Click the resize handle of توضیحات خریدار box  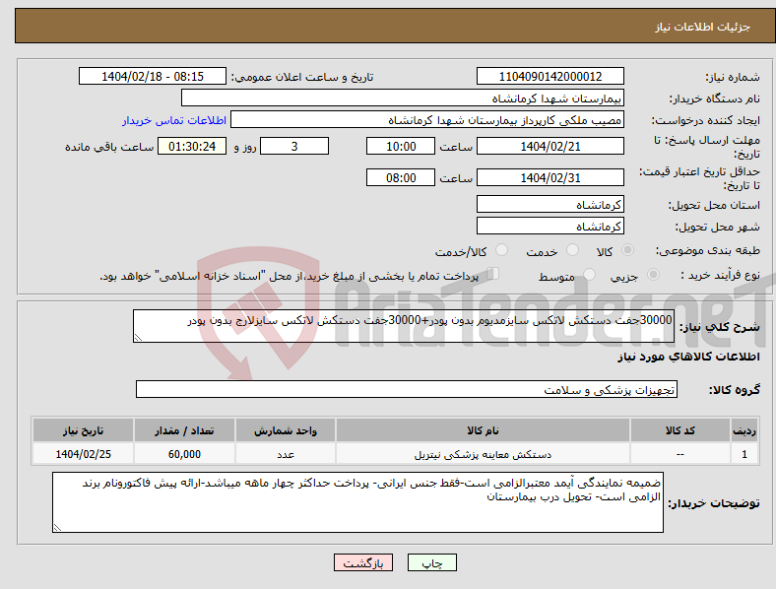point(57,528)
